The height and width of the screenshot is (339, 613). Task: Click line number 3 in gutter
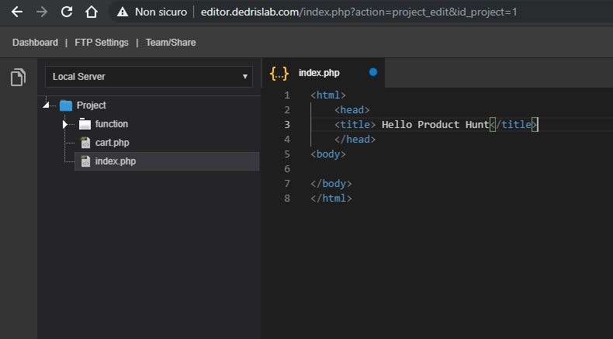(287, 125)
